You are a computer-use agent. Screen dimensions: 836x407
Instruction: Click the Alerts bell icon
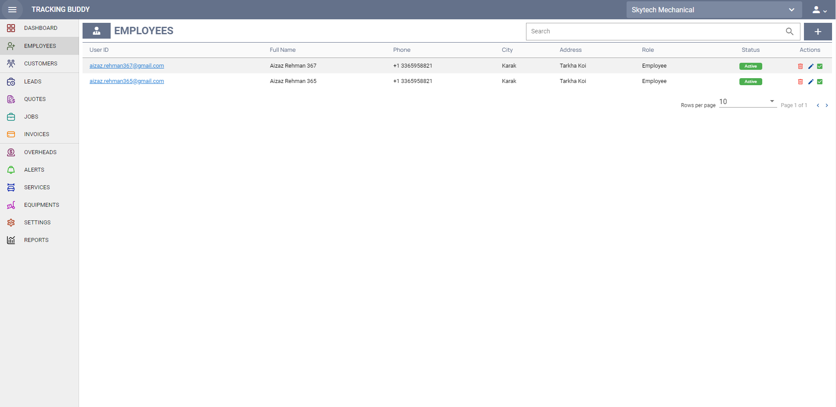pos(11,170)
